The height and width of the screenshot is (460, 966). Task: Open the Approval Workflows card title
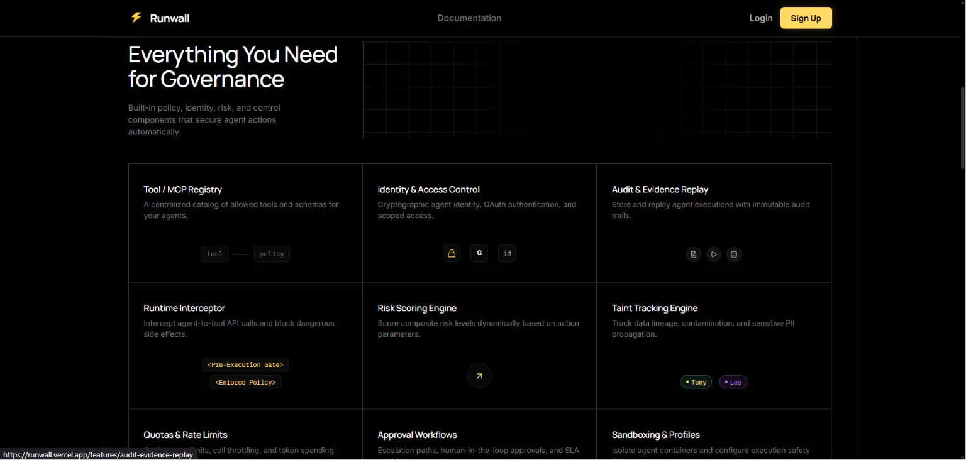417,435
